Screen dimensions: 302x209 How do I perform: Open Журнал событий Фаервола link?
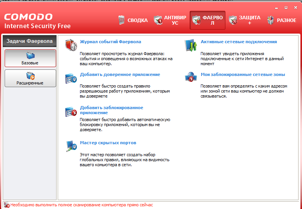point(110,42)
